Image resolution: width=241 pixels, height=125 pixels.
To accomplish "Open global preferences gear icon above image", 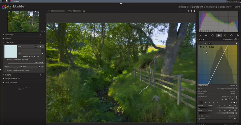I will [x=194, y=11].
